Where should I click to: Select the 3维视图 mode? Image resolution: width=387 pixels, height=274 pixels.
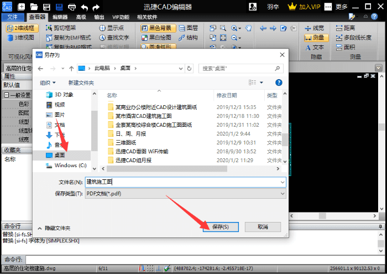[21, 38]
